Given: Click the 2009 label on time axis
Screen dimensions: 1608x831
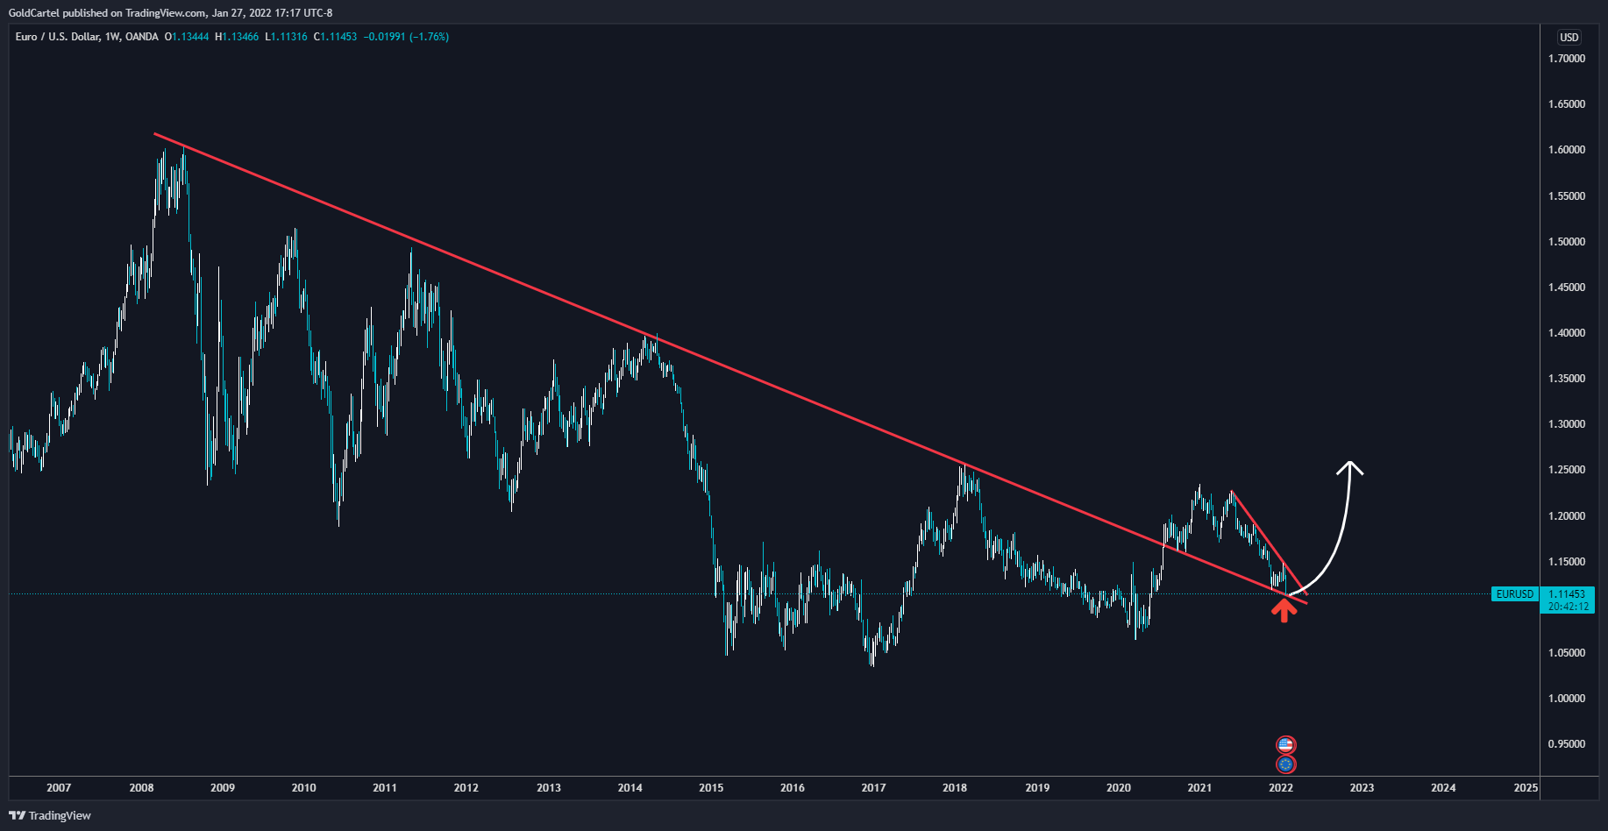Looking at the screenshot, I should [x=223, y=787].
